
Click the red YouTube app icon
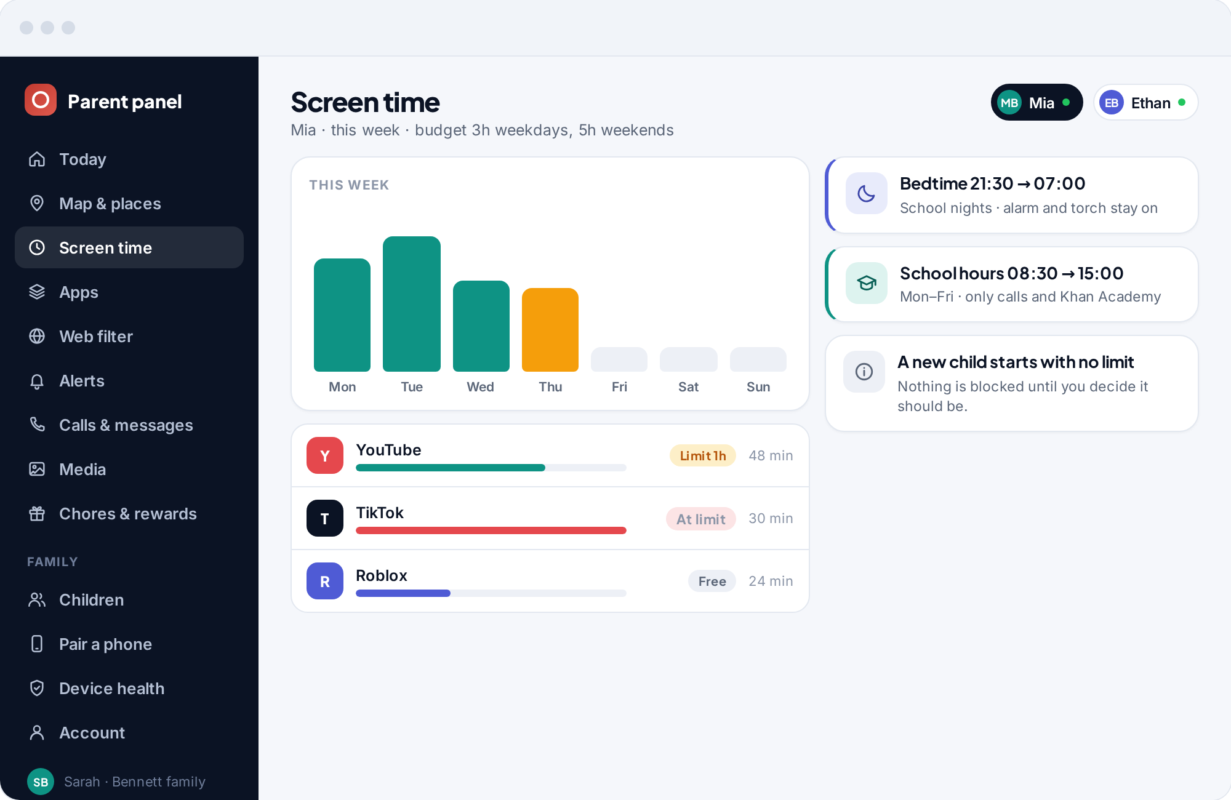325,455
